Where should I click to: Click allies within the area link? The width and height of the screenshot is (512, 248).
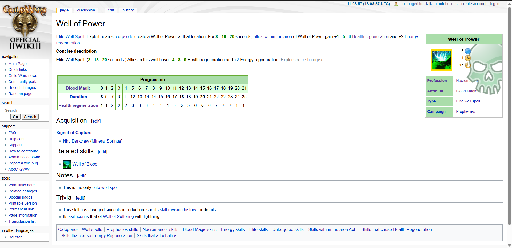(x=273, y=36)
